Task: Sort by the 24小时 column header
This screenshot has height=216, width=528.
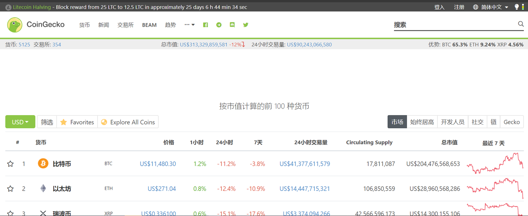Action: coord(224,143)
